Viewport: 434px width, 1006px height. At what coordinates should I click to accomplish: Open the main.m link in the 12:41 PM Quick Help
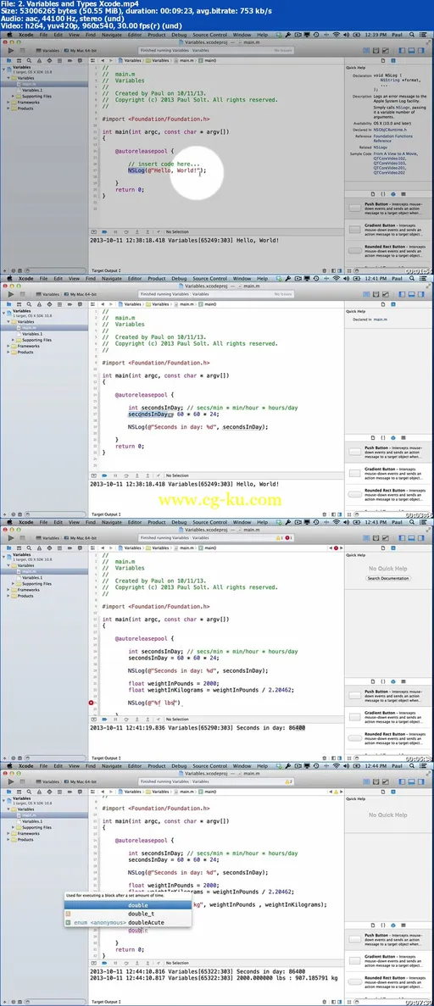tap(380, 319)
